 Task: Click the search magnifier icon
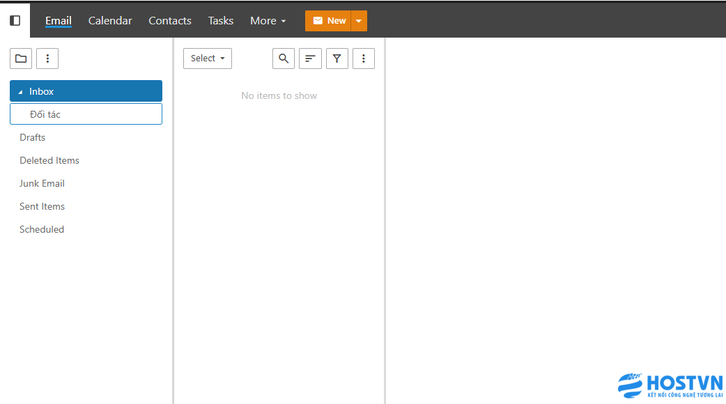pyautogui.click(x=284, y=59)
